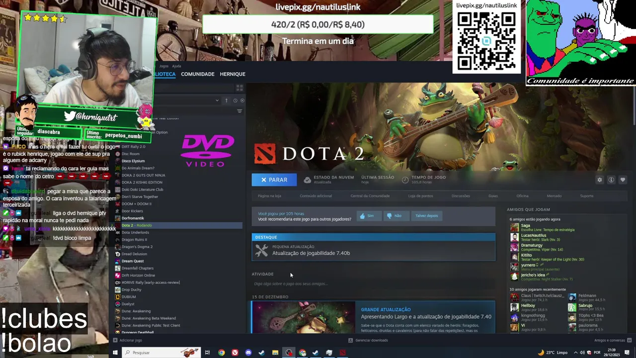Favorite Dota 2 with the heart icon
This screenshot has width=636, height=358.
623,180
